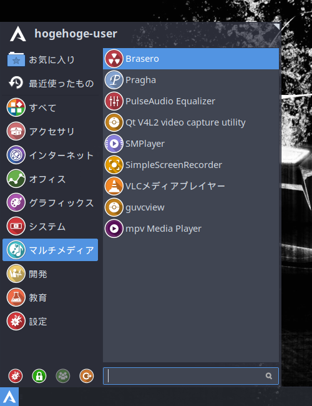This screenshot has width=312, height=406.
Task: Launch Qt V4L2 video capture utility
Action: [191, 122]
